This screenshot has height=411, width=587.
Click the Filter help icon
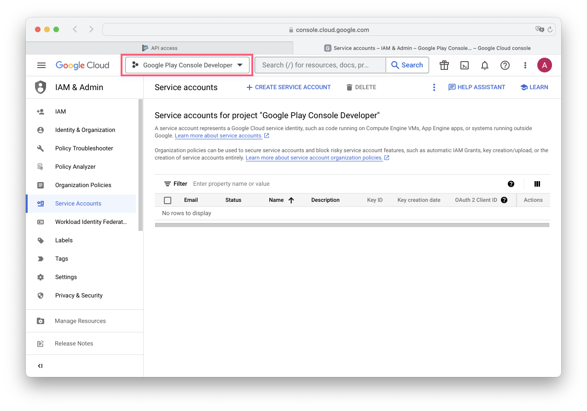pos(511,184)
